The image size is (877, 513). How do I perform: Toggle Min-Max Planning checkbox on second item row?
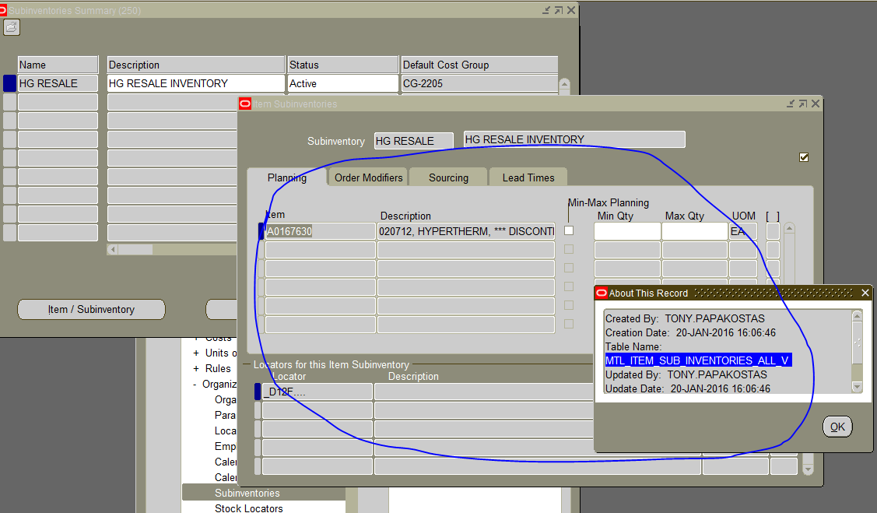pyautogui.click(x=568, y=249)
